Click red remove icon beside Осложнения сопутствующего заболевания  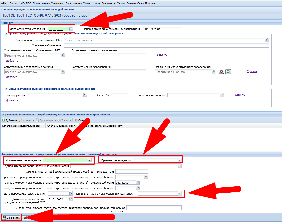pyautogui.click(x=221, y=72)
